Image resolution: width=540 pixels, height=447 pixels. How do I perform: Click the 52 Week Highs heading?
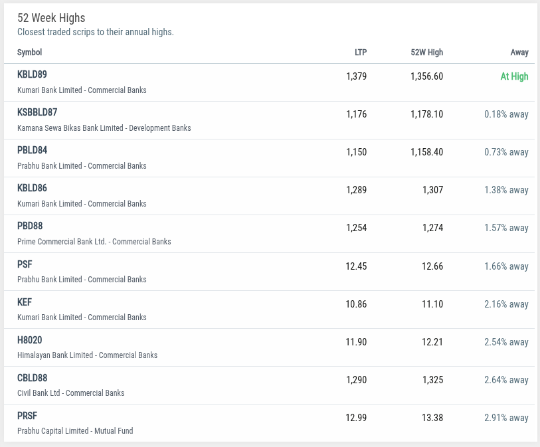pyautogui.click(x=51, y=18)
